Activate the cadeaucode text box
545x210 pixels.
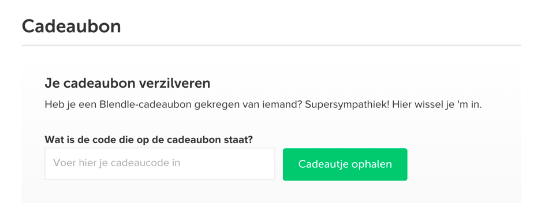pyautogui.click(x=160, y=164)
